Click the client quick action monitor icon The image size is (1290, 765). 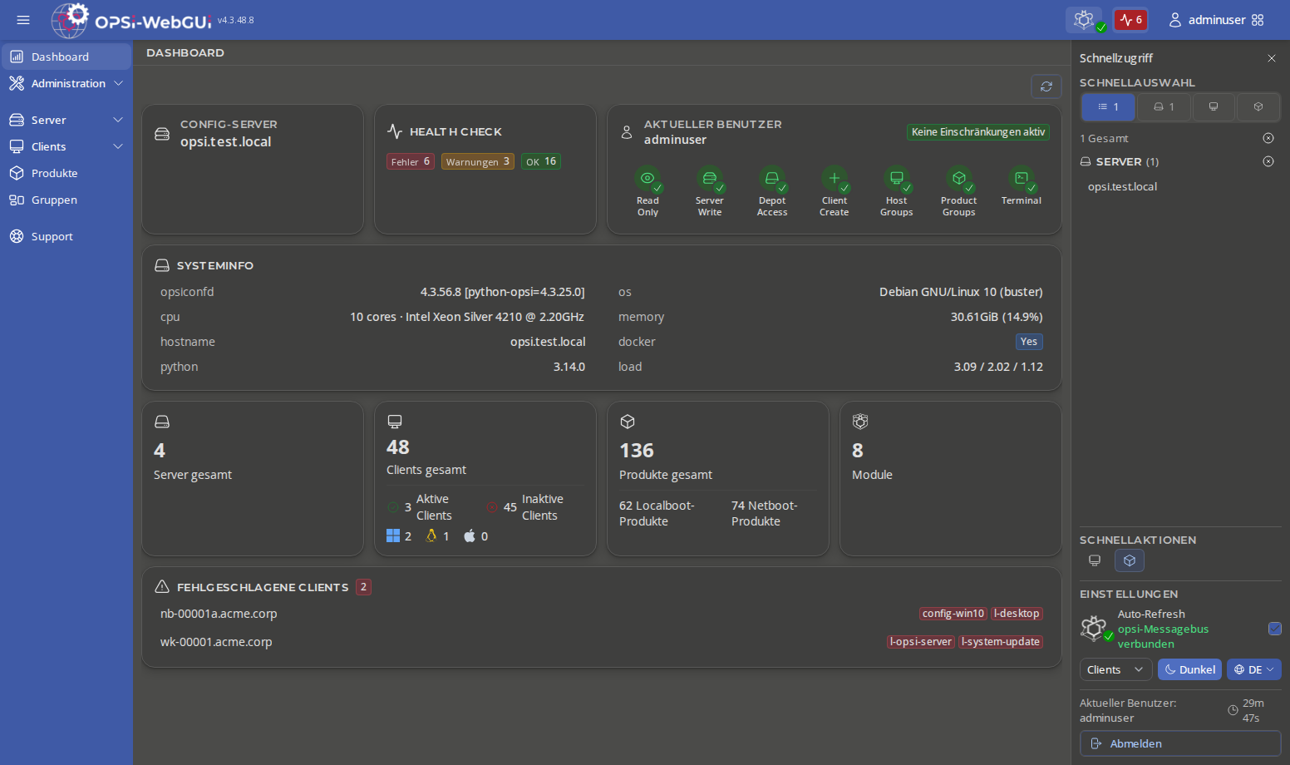click(1095, 560)
